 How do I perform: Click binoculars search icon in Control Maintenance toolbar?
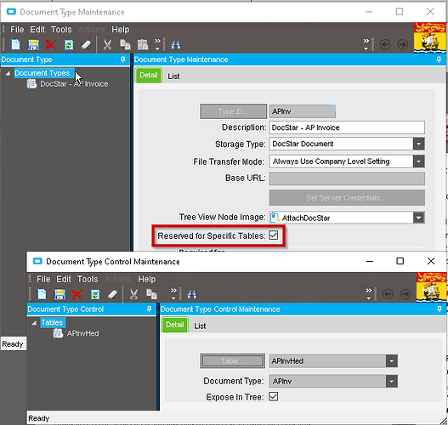click(x=192, y=294)
